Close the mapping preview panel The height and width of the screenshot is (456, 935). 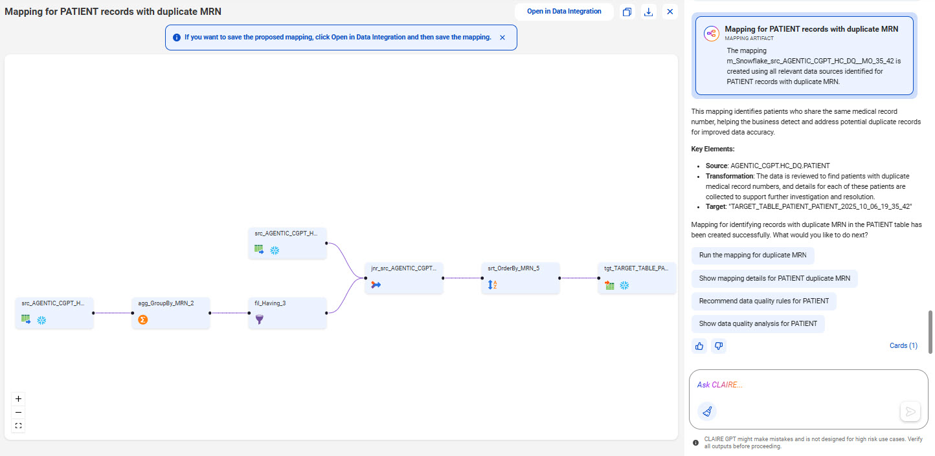point(670,12)
